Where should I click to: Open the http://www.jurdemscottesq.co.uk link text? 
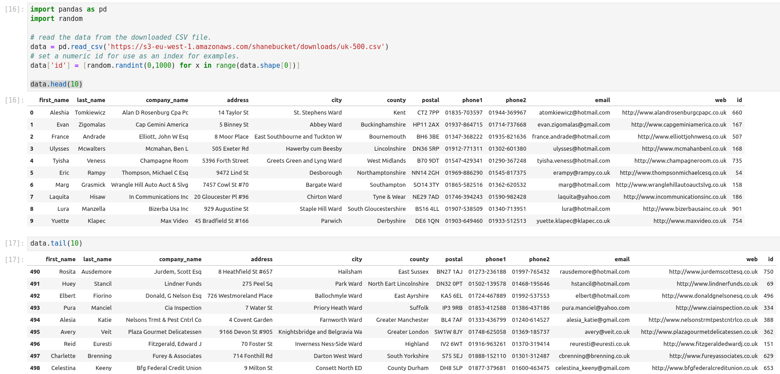pos(713,272)
